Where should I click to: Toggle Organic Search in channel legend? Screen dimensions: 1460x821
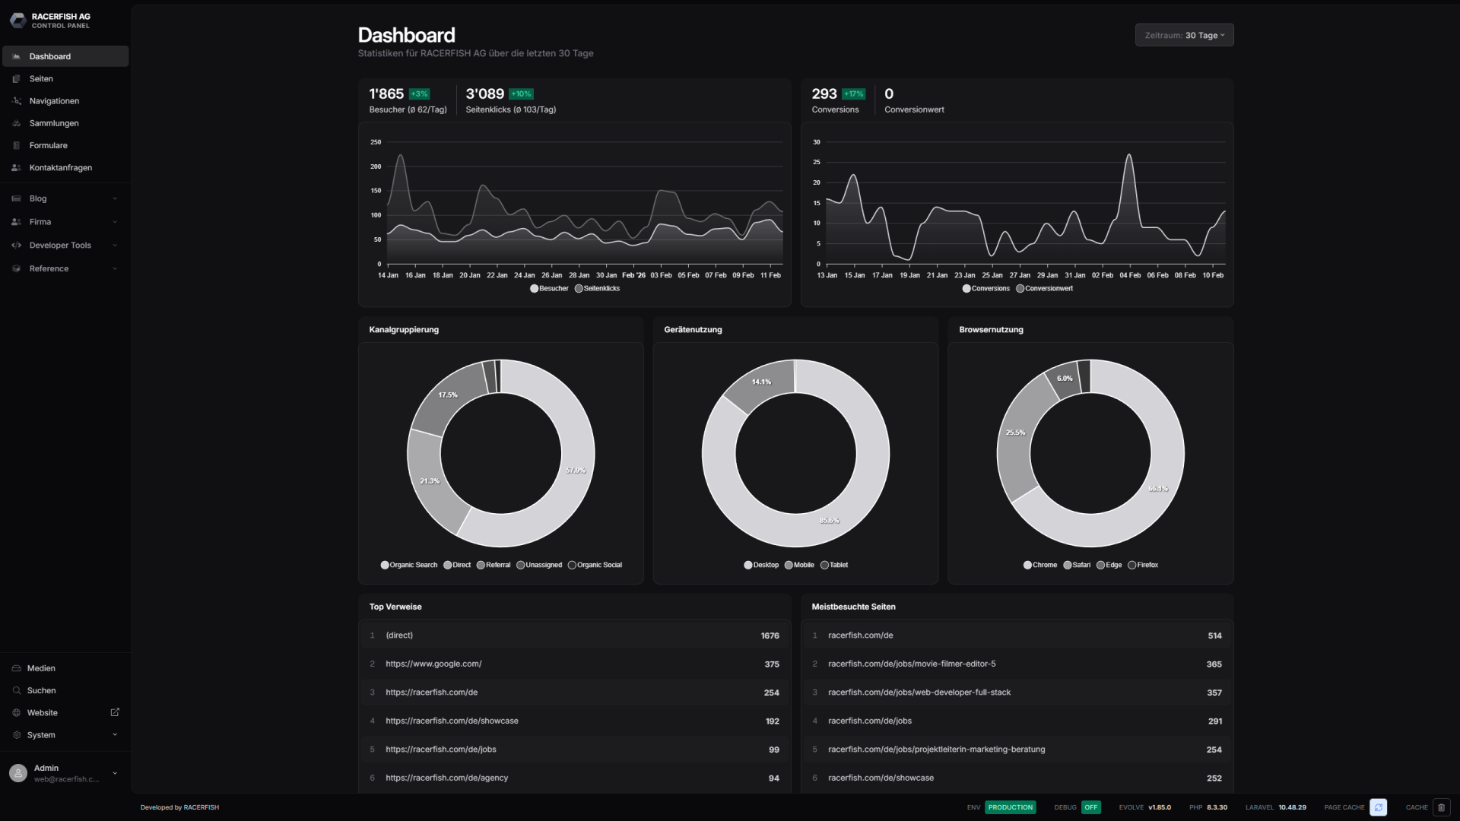click(409, 565)
